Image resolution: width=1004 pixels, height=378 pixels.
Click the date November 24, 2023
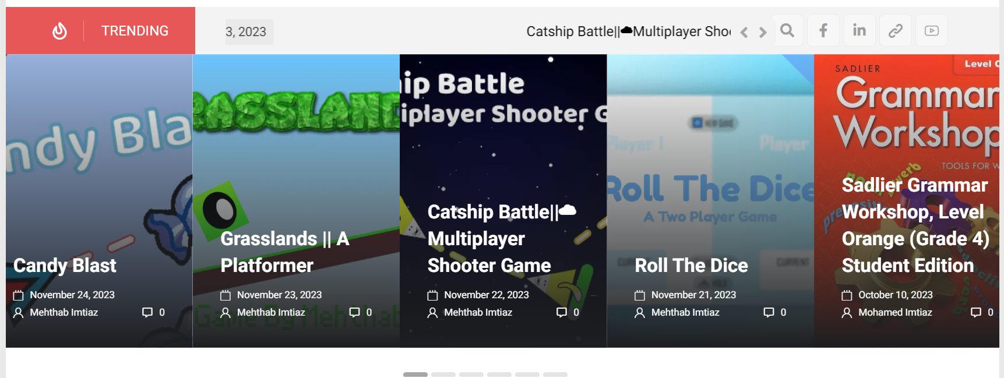pyautogui.click(x=72, y=295)
